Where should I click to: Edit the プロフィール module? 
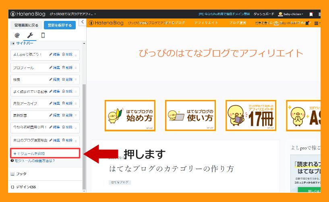tap(54, 67)
